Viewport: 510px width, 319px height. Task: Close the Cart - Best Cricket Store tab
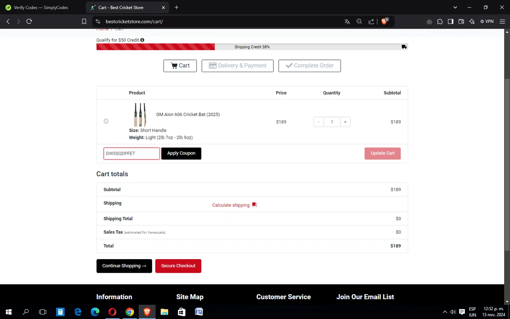click(x=163, y=7)
